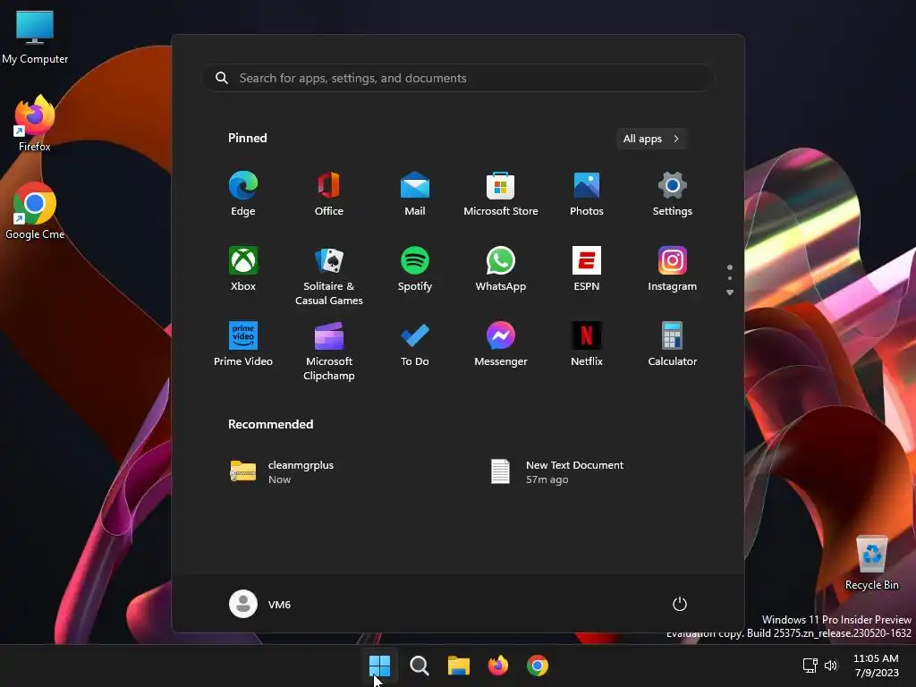
Task: Open Instagram
Action: 673,268
